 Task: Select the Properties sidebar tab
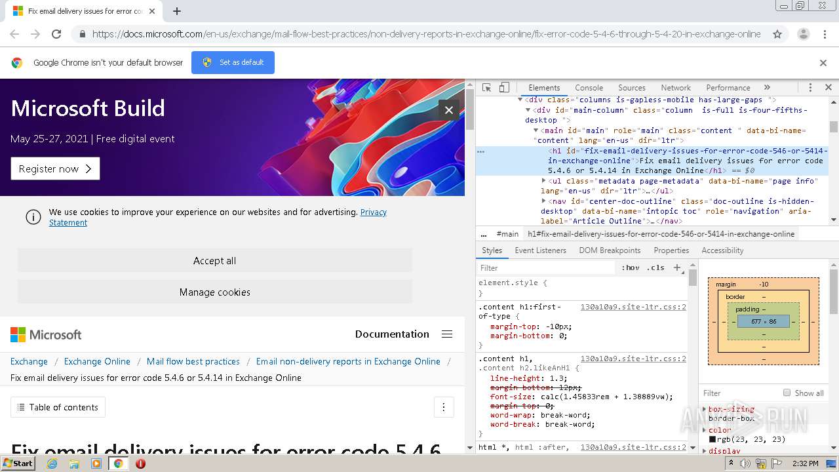click(x=671, y=250)
